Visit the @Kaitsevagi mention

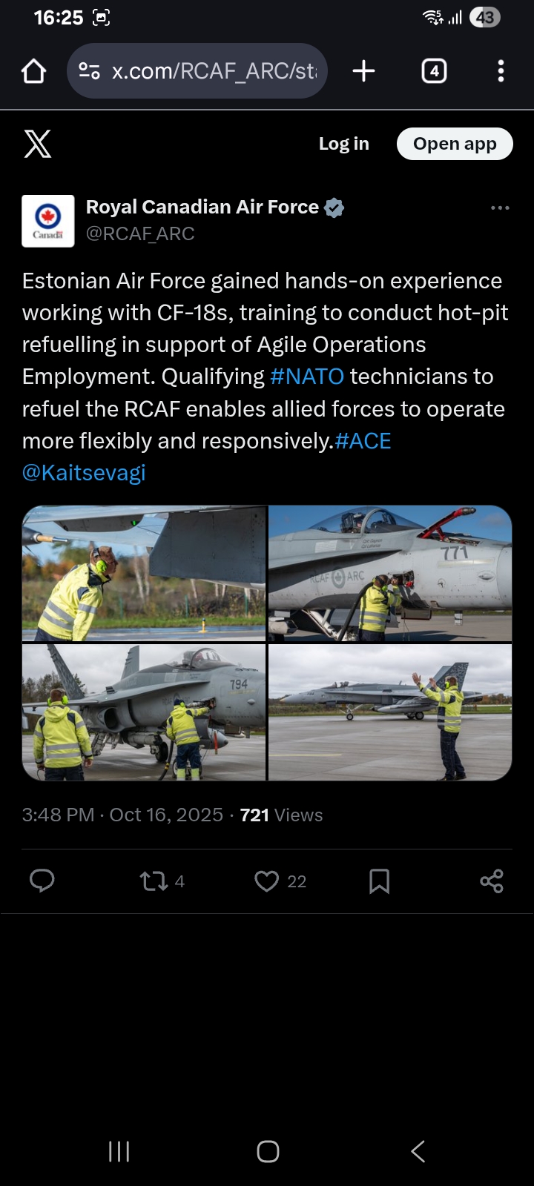pyautogui.click(x=84, y=473)
